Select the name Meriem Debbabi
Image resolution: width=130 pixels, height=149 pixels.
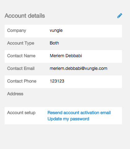(66, 56)
